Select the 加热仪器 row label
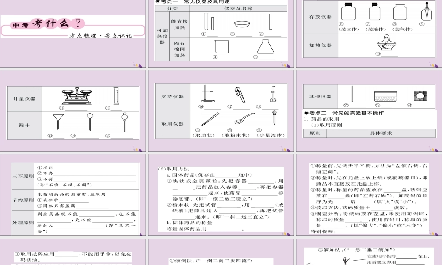442x265 pixels. pos(320,45)
